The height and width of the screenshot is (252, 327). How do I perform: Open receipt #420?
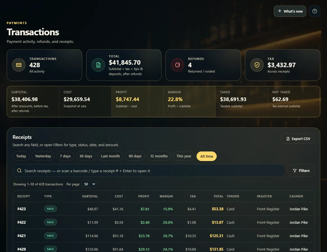point(22,249)
